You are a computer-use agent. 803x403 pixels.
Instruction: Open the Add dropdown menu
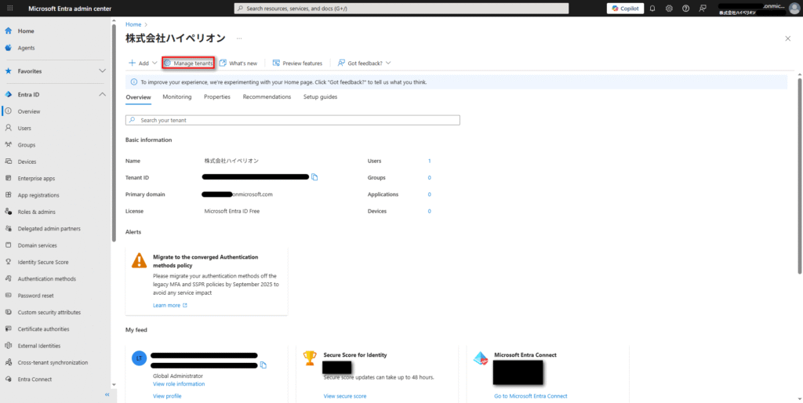[x=143, y=63]
